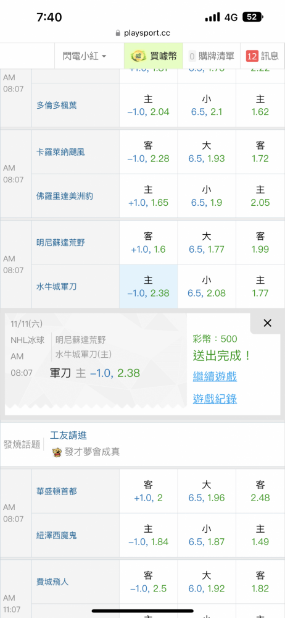Tap the lock icon beside playsport.cc
The height and width of the screenshot is (618, 285).
pos(118,33)
